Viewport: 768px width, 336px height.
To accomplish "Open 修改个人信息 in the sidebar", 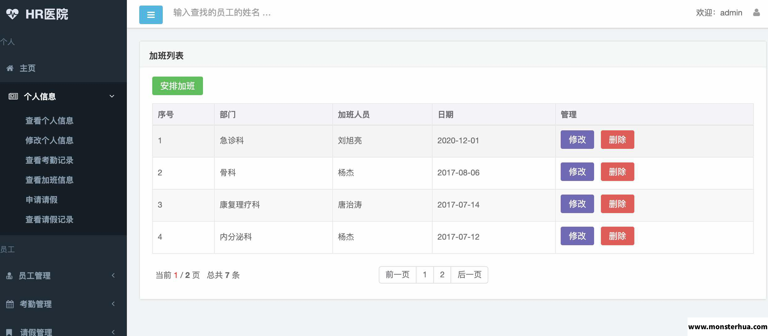I will point(50,141).
